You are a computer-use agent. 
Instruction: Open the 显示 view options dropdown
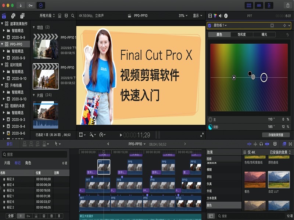tap(198, 16)
